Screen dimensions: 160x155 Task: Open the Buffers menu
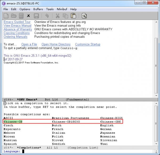(x=38, y=9)
